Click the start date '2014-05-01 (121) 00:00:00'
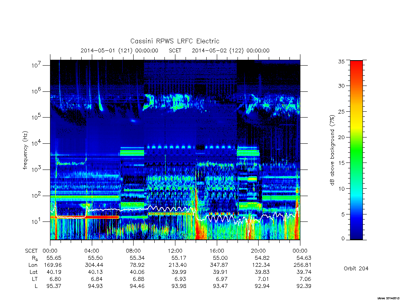The height and width of the screenshot is (300, 400). coord(120,50)
